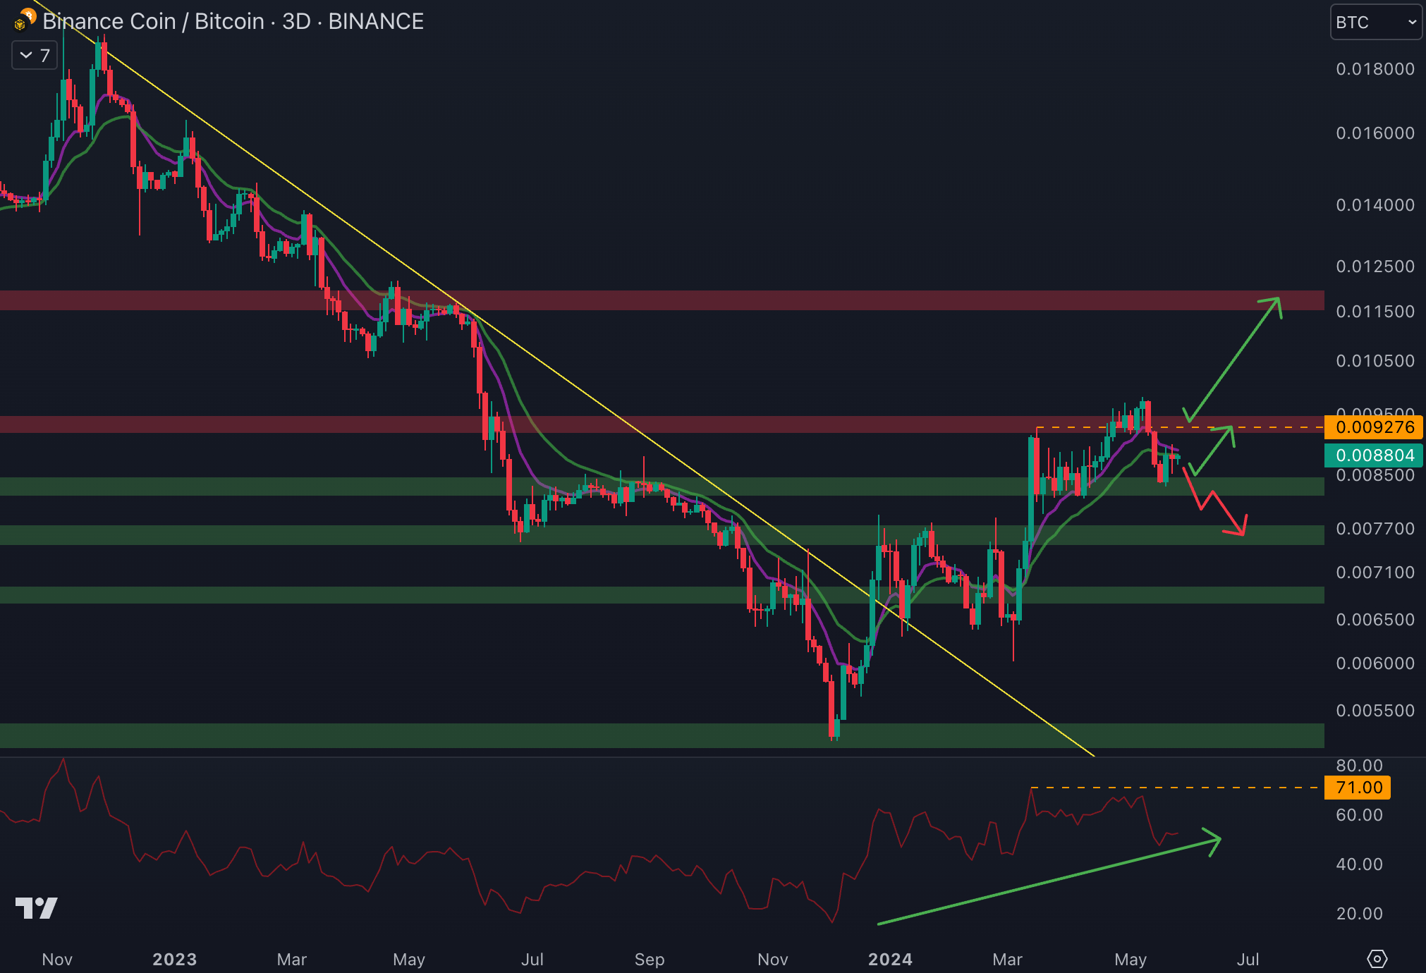Open chart settings gear icon

(1377, 959)
